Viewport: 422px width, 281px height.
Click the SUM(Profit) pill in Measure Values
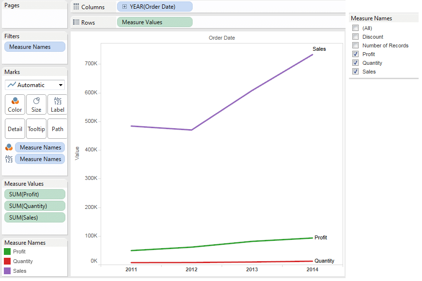click(x=34, y=194)
